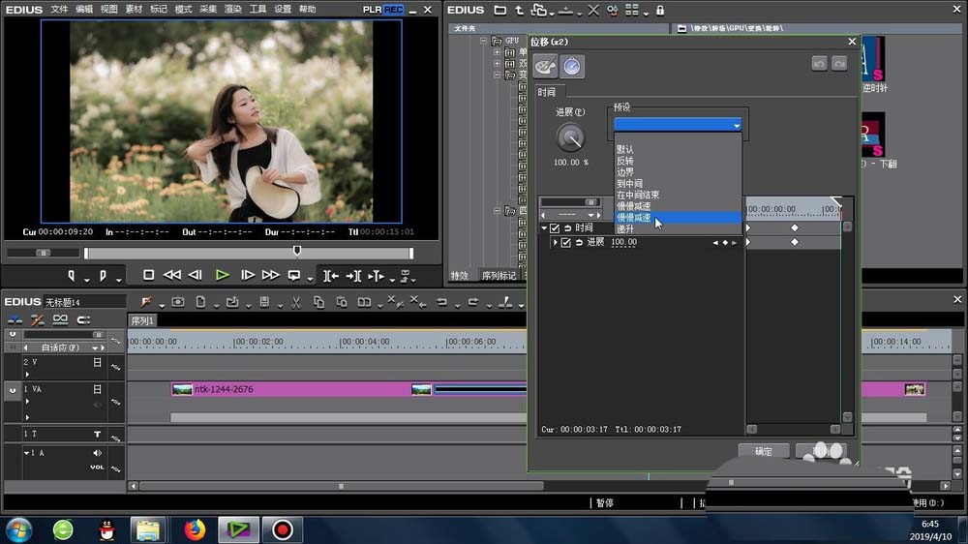Click the redo button in 位移 dialog
Image resolution: width=968 pixels, height=544 pixels.
click(x=839, y=64)
